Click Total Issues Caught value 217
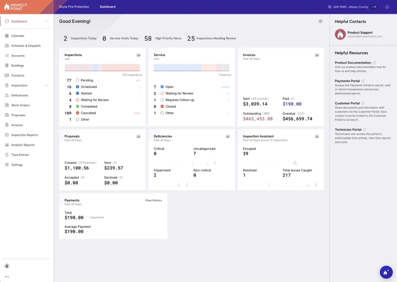This screenshot has width=397, height=282. (x=287, y=175)
